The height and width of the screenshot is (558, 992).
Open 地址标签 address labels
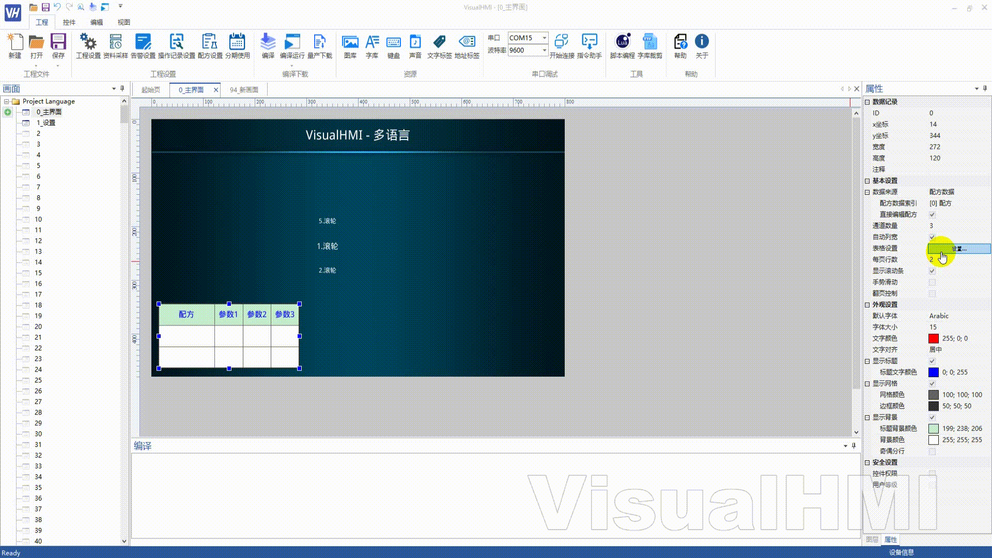pos(467,46)
